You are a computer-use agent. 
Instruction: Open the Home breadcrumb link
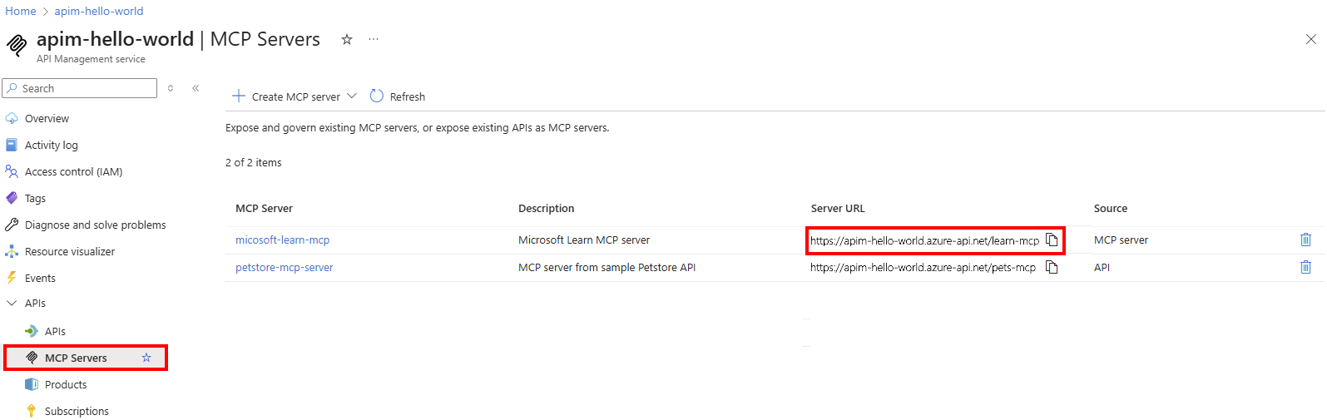coord(21,11)
